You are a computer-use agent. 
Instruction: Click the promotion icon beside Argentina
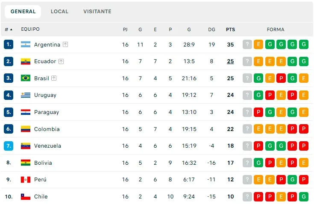coord(65,44)
